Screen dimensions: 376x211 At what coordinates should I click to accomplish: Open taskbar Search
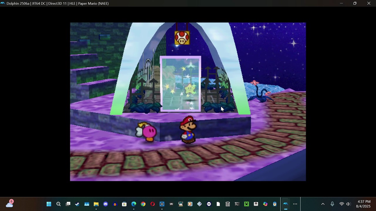click(x=58, y=204)
